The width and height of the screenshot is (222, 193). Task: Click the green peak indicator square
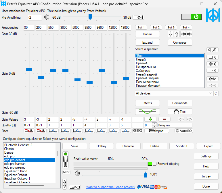[150, 164]
